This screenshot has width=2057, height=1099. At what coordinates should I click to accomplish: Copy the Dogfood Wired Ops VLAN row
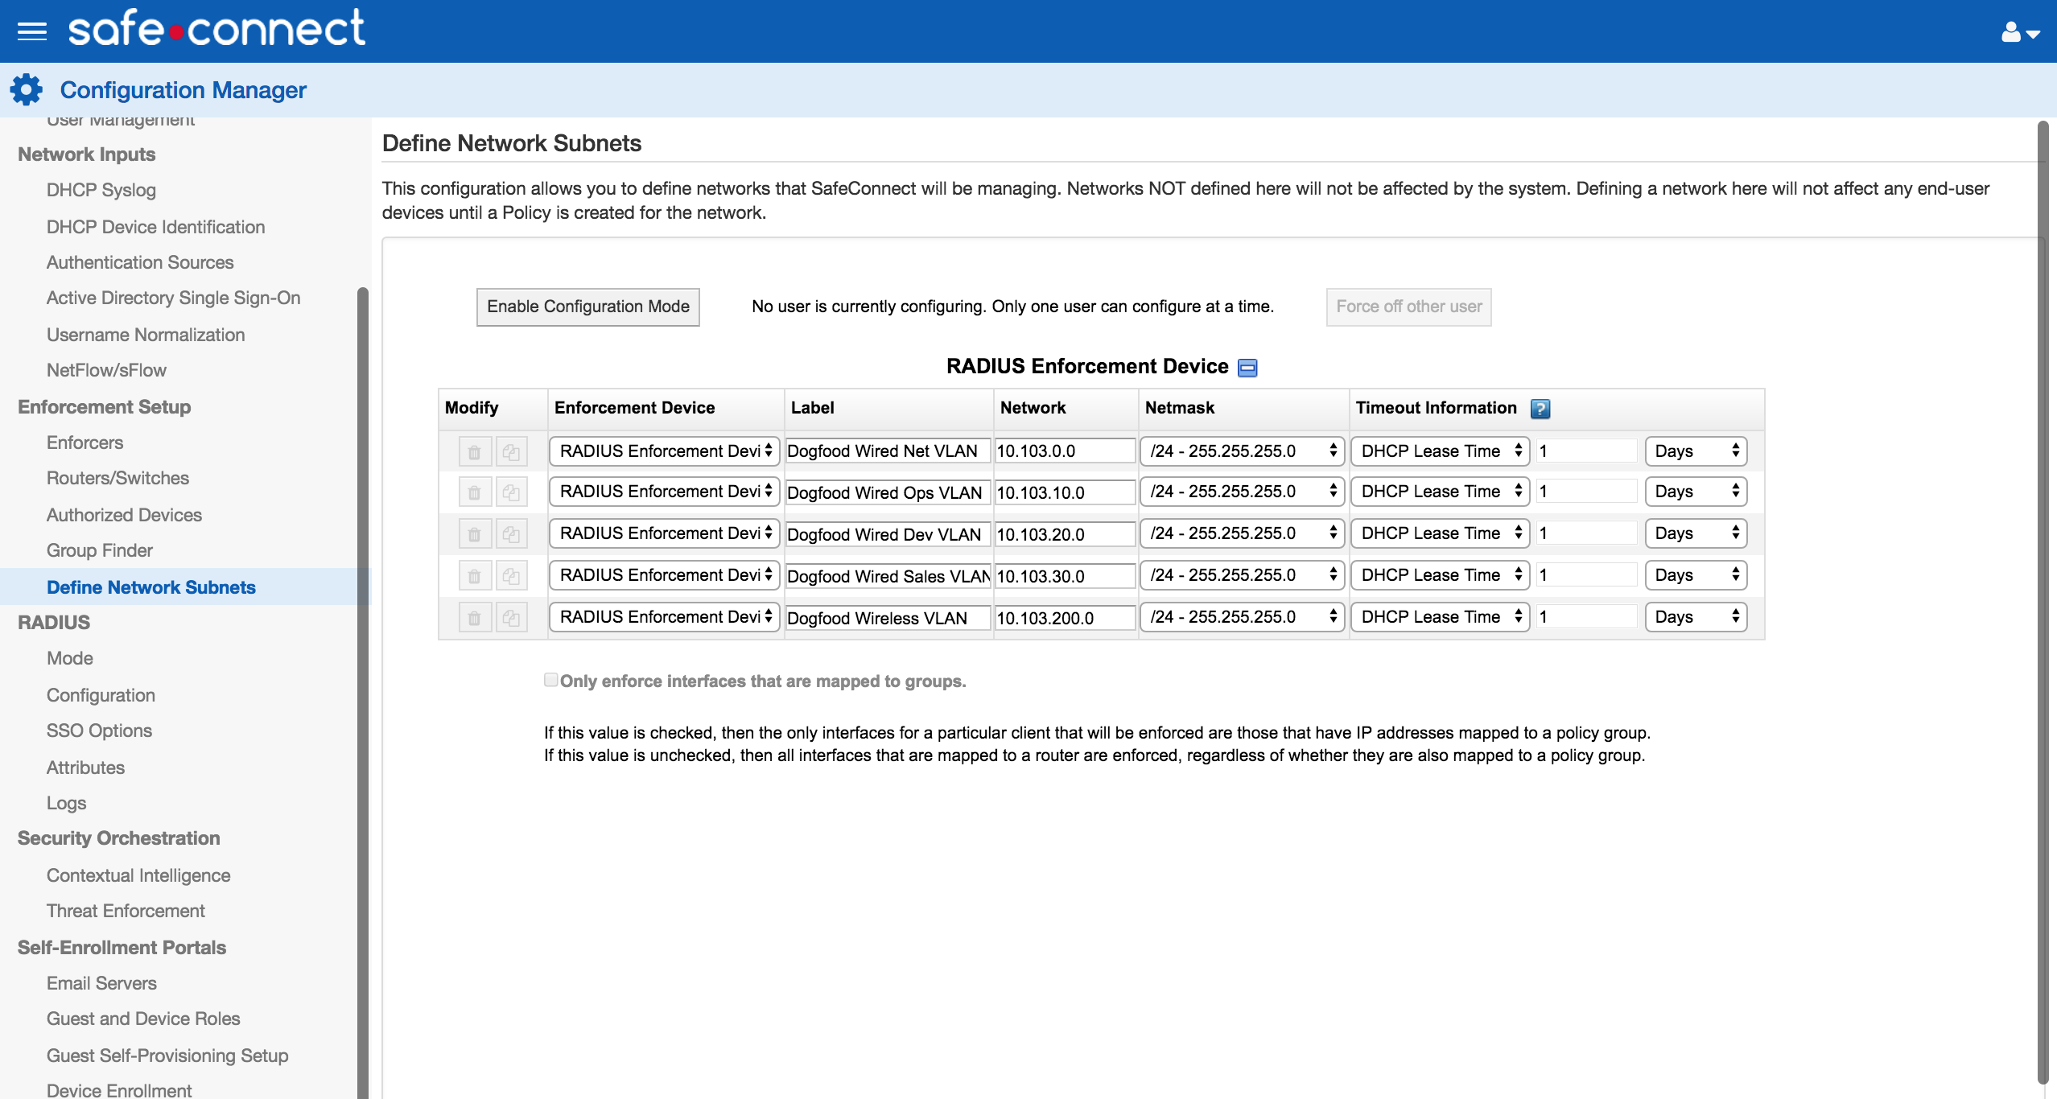click(511, 492)
